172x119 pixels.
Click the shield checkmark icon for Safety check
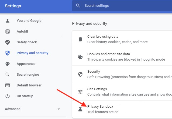8,42
